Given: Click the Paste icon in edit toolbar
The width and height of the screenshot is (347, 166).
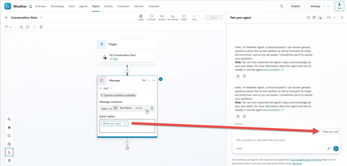Looking at the screenshot, I should (35, 27).
